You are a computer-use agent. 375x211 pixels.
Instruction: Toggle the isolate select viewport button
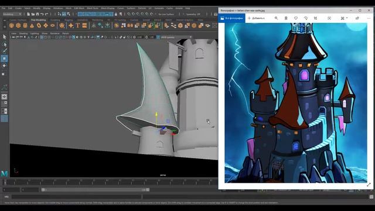[x=98, y=37]
